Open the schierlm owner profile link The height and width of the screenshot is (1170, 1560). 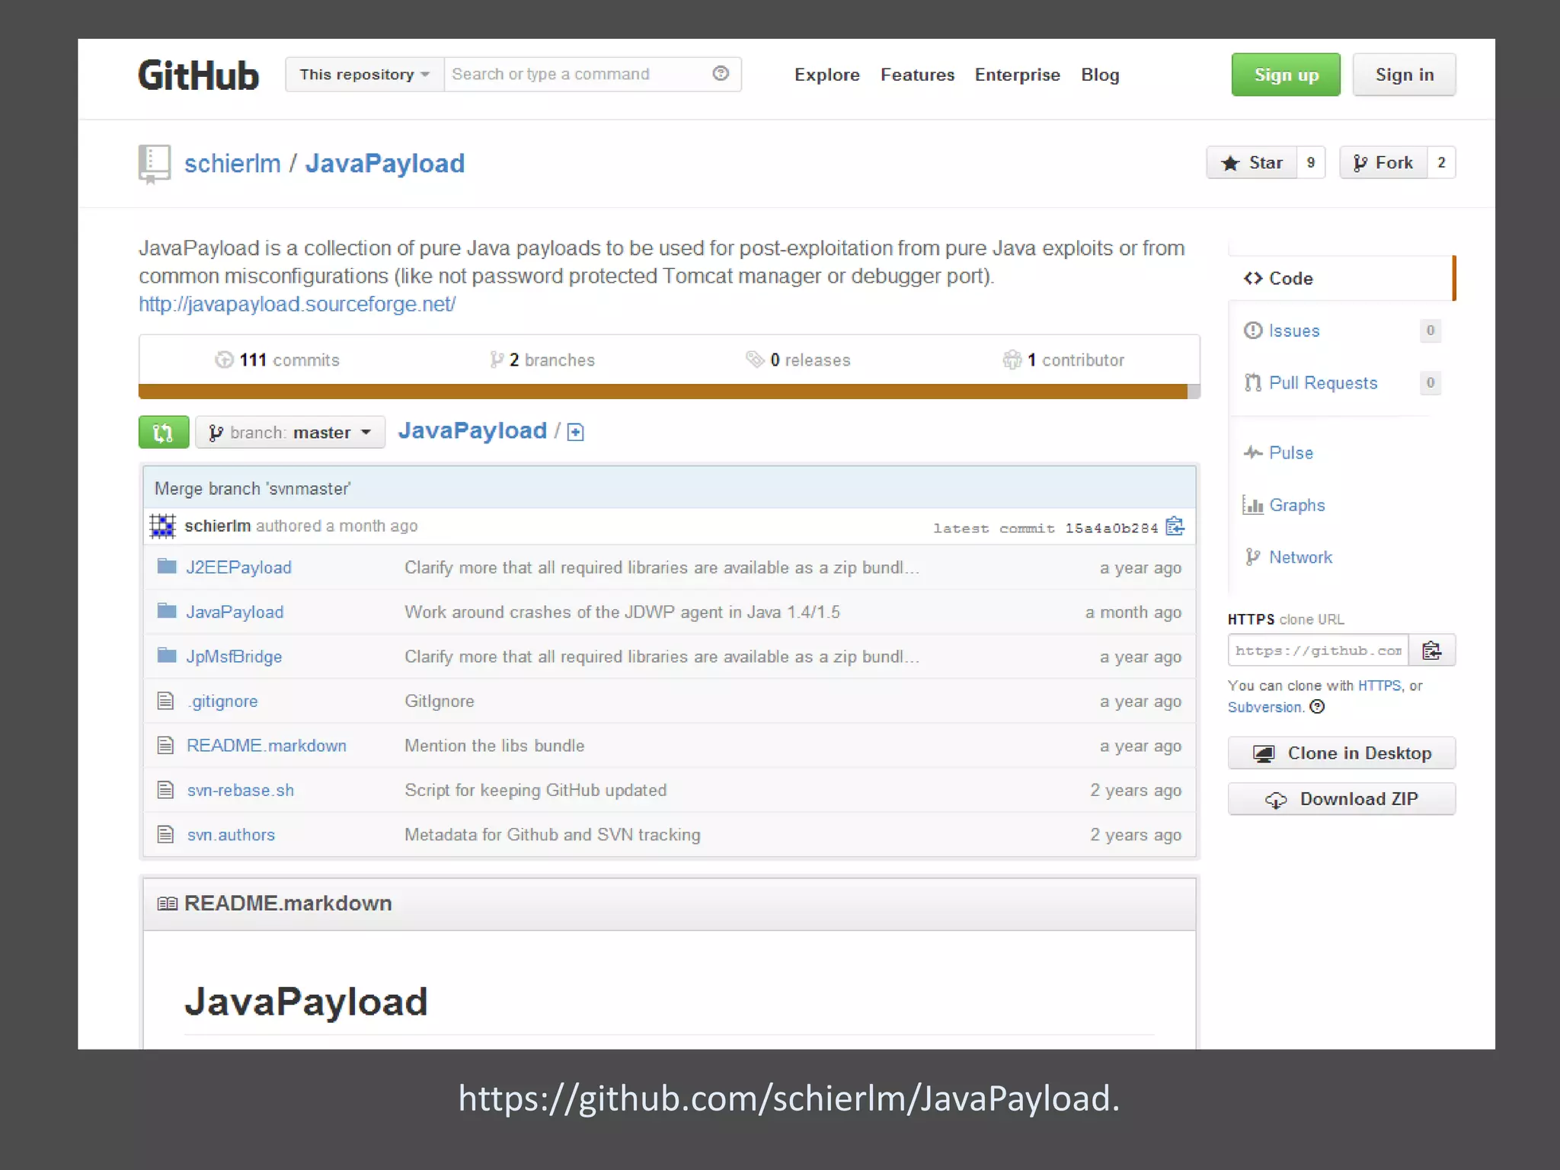point(232,163)
